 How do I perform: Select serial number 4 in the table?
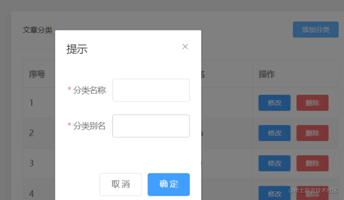tap(31, 194)
